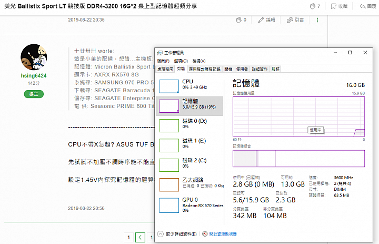Click the 63.5 MB hardware reserved value
This screenshot has width=379, height=244.
click(x=342, y=196)
